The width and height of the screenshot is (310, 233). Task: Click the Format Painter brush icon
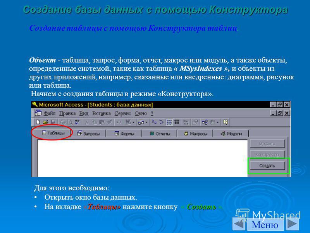click(x=110, y=122)
